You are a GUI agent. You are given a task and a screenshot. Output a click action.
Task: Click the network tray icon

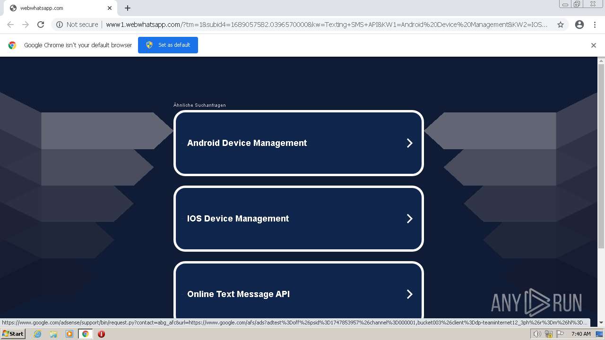[x=549, y=334]
